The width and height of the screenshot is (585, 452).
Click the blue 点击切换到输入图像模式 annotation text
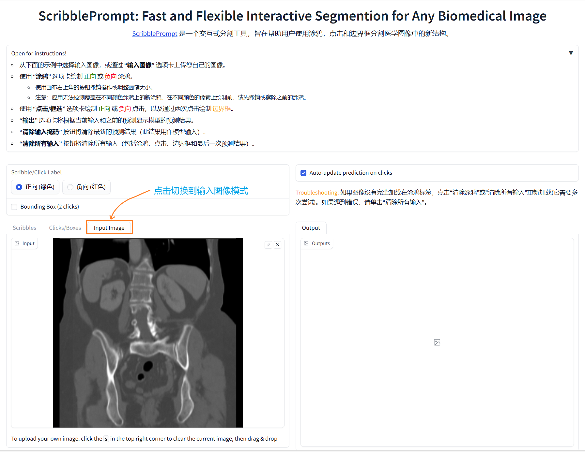click(201, 191)
